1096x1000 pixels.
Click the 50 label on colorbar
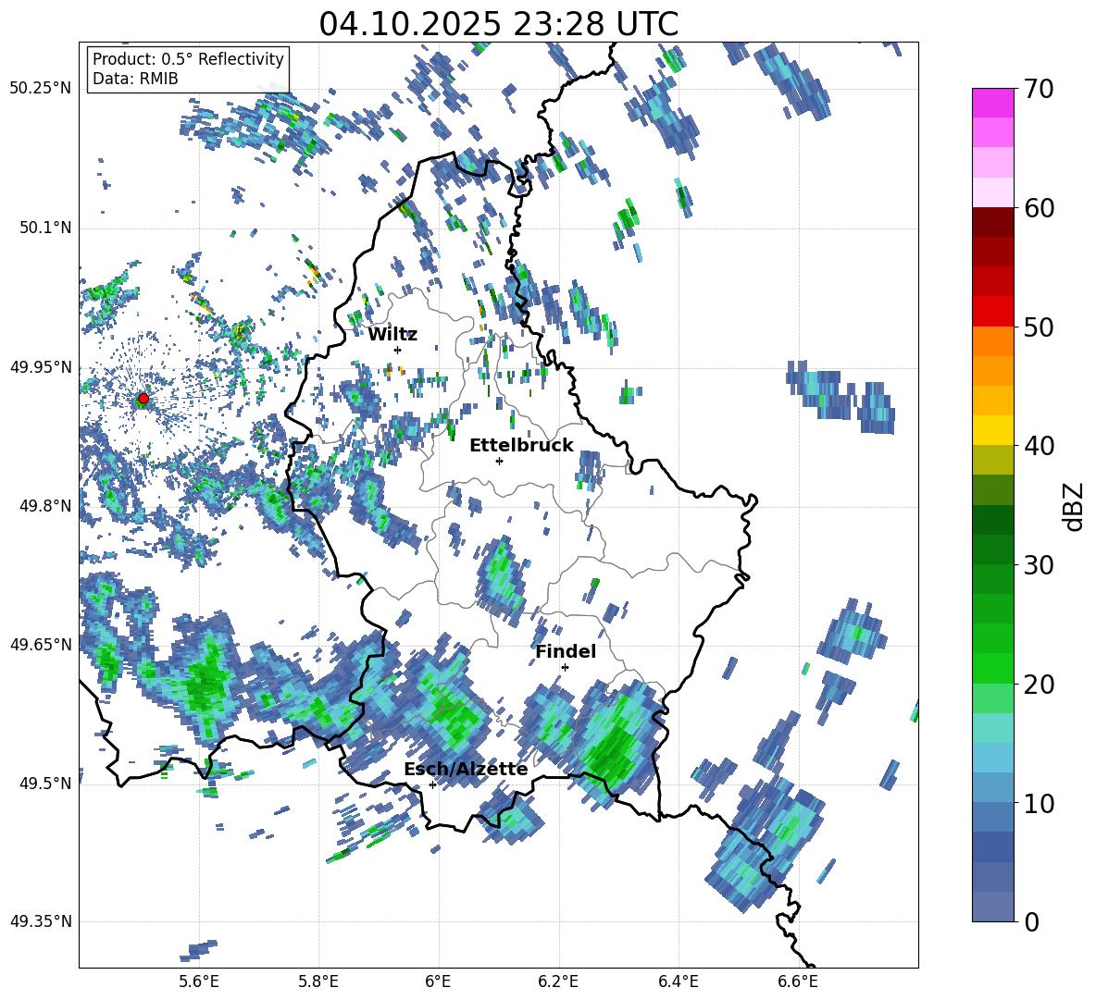click(x=1038, y=327)
